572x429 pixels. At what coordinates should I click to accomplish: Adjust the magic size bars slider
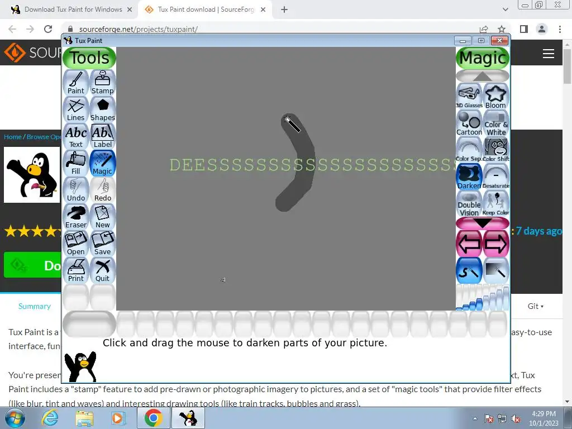tap(483, 297)
